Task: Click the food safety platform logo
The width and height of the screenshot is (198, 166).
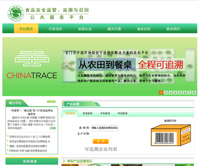Action: (16, 13)
